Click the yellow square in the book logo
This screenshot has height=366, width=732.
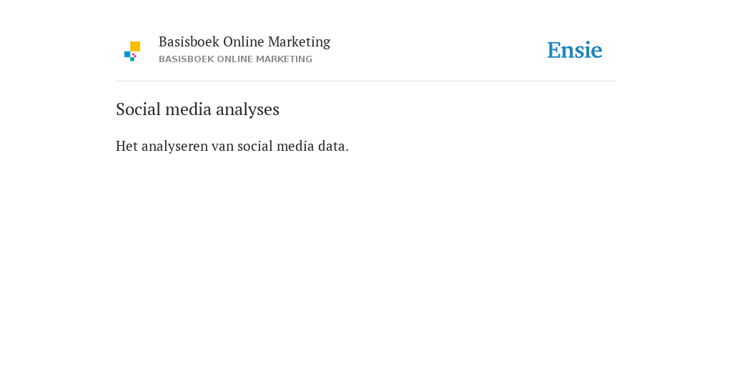tap(135, 46)
